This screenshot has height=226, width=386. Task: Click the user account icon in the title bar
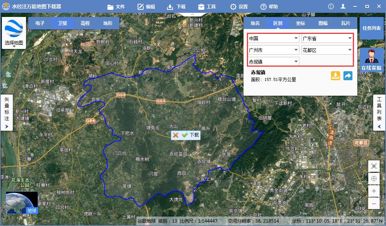point(344,6)
